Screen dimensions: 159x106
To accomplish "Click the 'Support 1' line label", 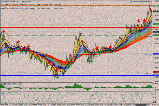I will [149, 73].
